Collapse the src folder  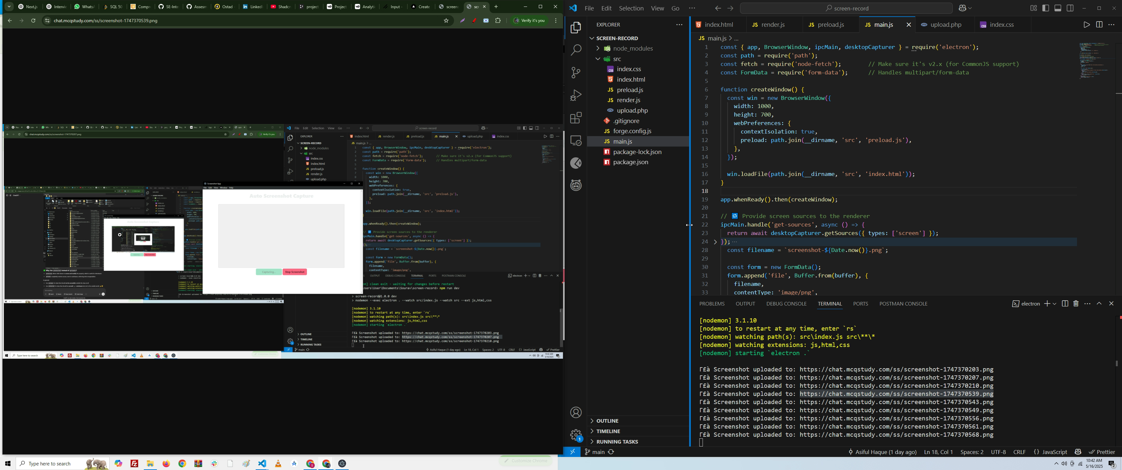tap(617, 59)
